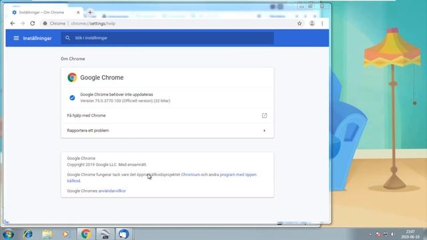Open Windows Media Player from the taskbar
Screen dimensions: 427x240
point(65,234)
